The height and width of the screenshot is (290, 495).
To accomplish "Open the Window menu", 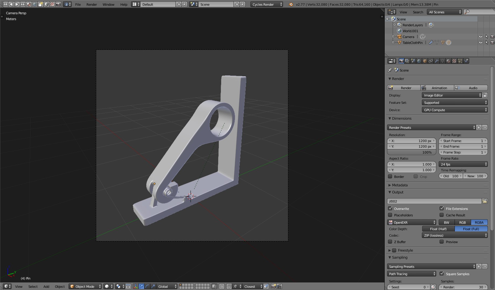I will (109, 4).
